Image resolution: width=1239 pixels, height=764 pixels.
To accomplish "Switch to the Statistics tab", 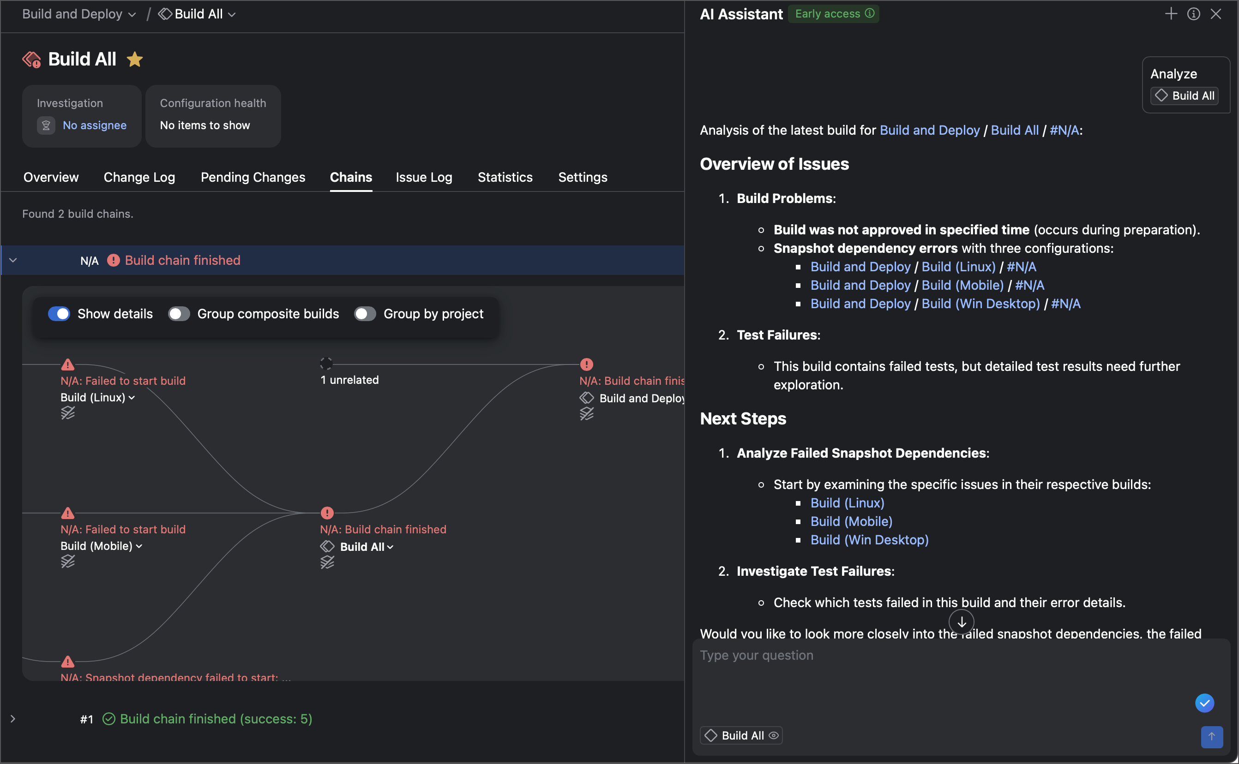I will point(505,177).
